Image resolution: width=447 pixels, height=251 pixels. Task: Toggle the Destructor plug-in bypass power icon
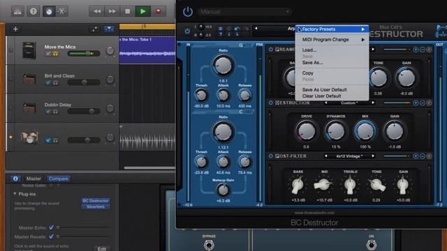pos(187,31)
